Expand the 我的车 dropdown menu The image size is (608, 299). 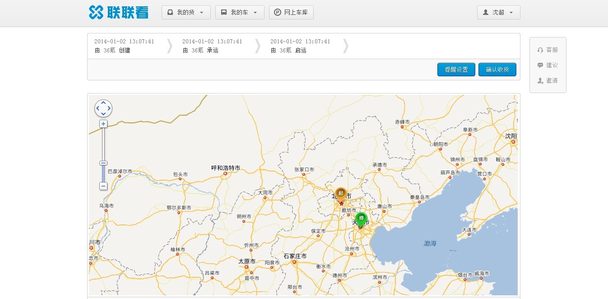point(240,12)
